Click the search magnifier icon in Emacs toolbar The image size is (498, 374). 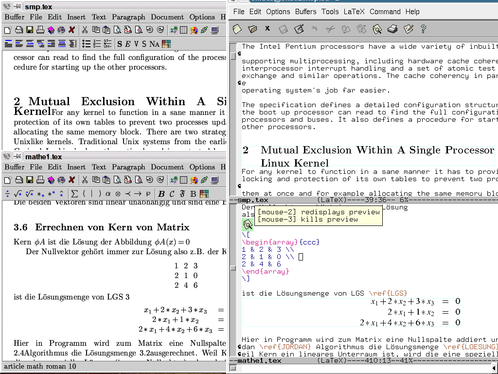click(377, 29)
